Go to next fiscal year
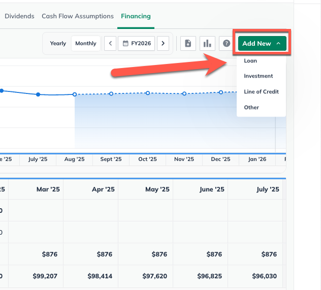The width and height of the screenshot is (321, 290). point(163,43)
